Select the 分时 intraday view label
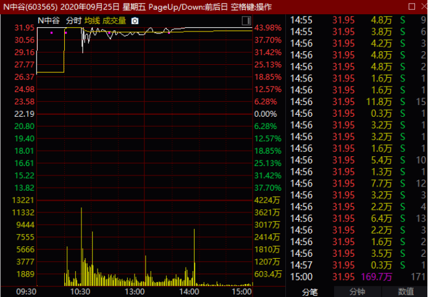Viewport: 428px width, 297px height. click(x=73, y=20)
